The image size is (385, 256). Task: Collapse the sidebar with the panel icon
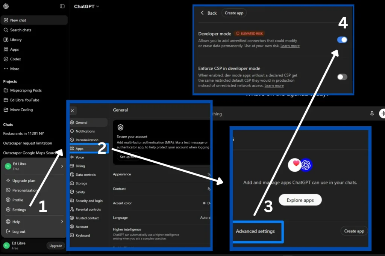pos(62,6)
